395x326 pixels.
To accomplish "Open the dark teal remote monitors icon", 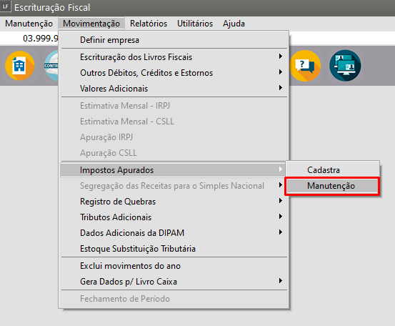I will [345, 66].
